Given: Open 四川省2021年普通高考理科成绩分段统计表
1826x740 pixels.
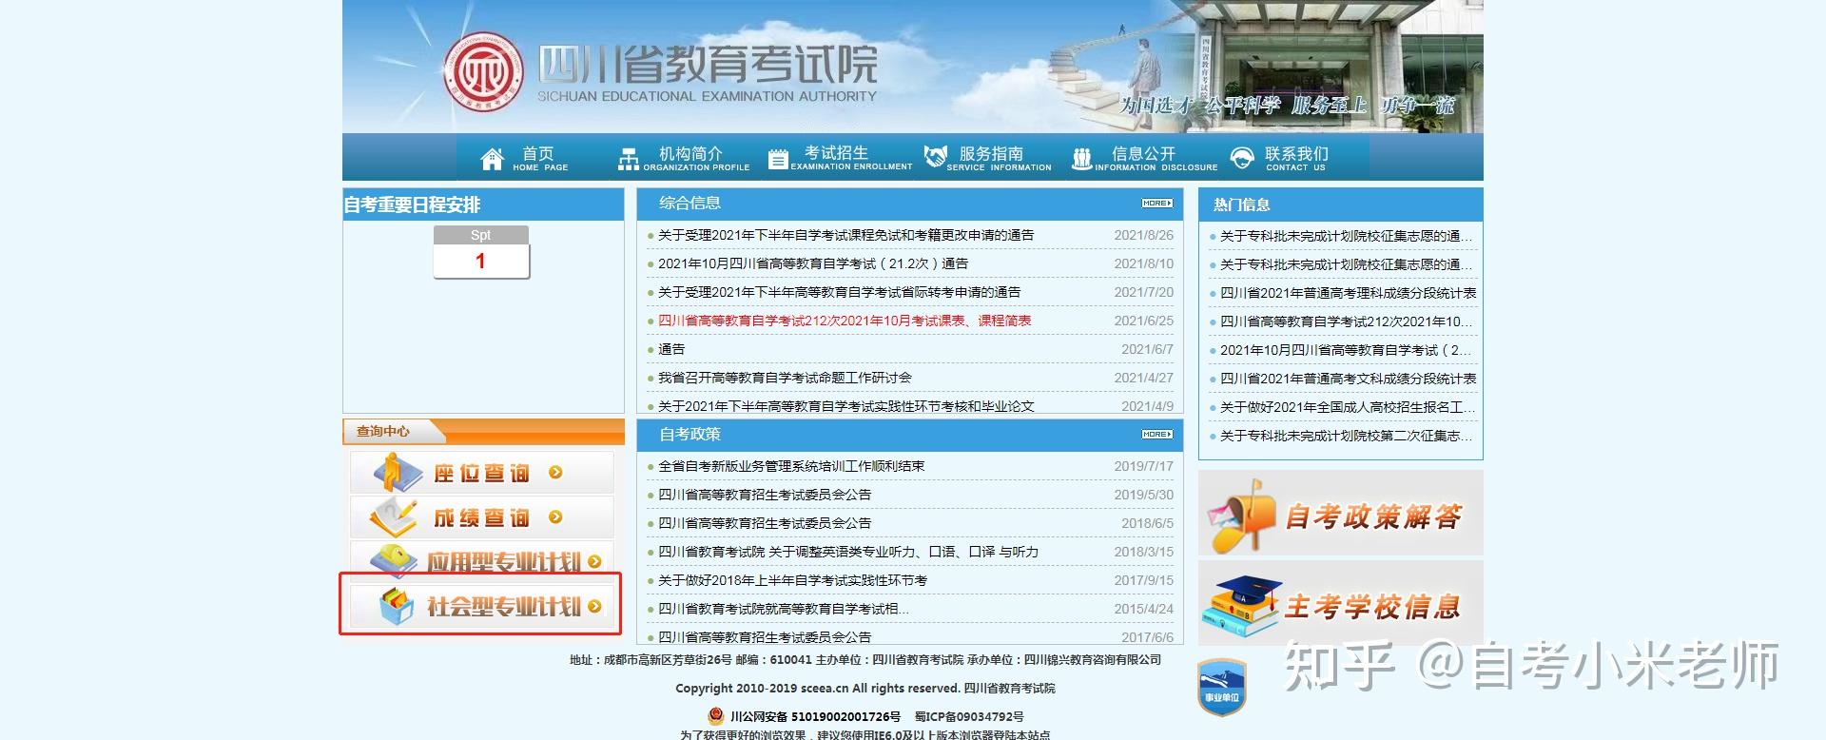Looking at the screenshot, I should click(1348, 293).
